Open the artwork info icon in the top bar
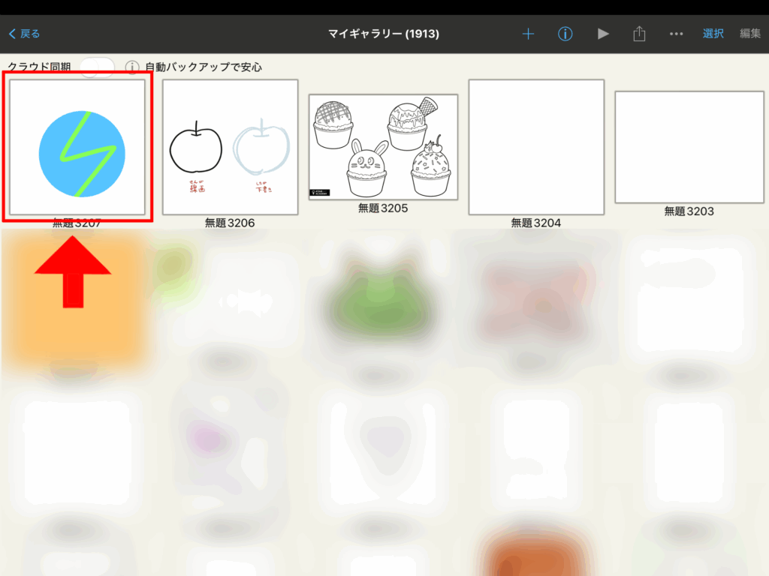This screenshot has width=769, height=576. click(x=565, y=34)
